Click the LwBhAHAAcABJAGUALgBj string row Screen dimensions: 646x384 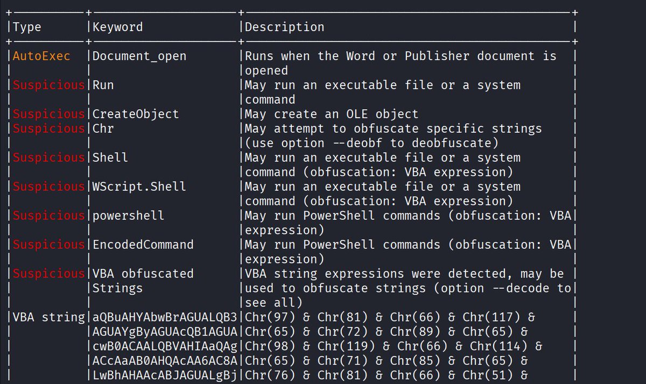tap(165, 375)
